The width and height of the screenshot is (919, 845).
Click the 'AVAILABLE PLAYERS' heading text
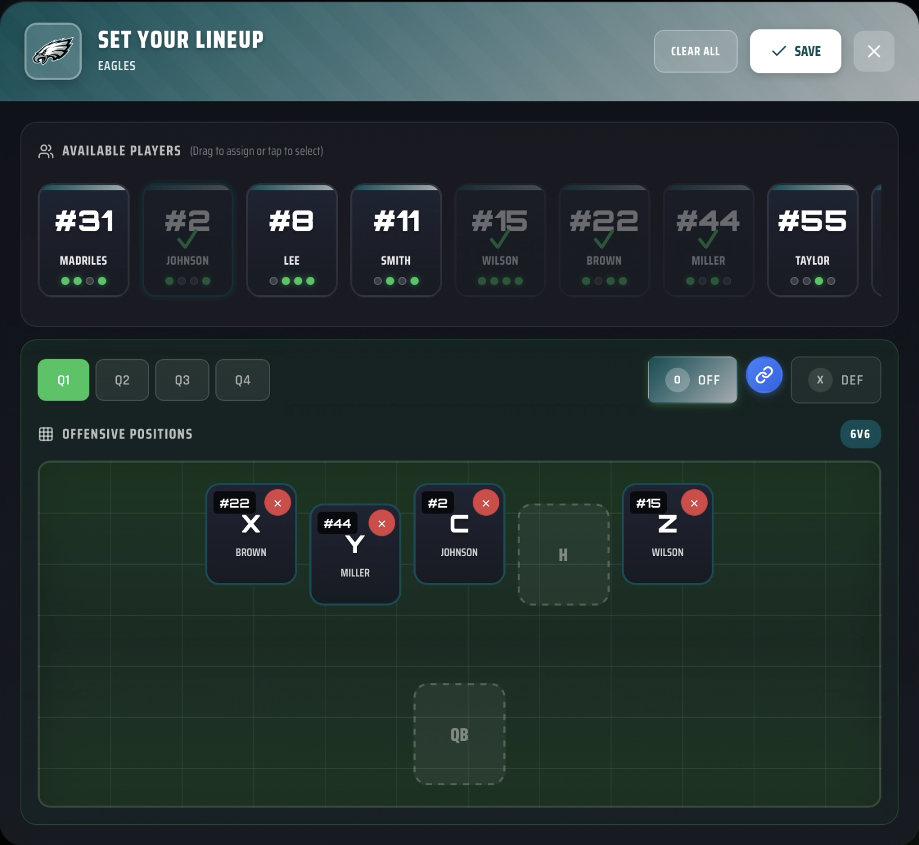click(x=121, y=151)
